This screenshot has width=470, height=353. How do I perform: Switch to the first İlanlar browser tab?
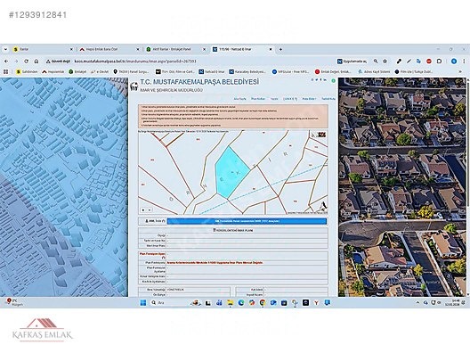pos(43,49)
